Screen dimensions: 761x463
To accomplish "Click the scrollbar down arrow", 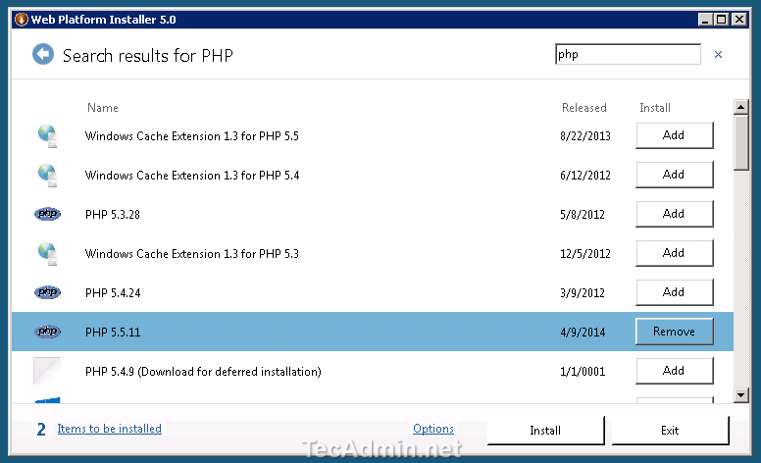I will coord(741,394).
